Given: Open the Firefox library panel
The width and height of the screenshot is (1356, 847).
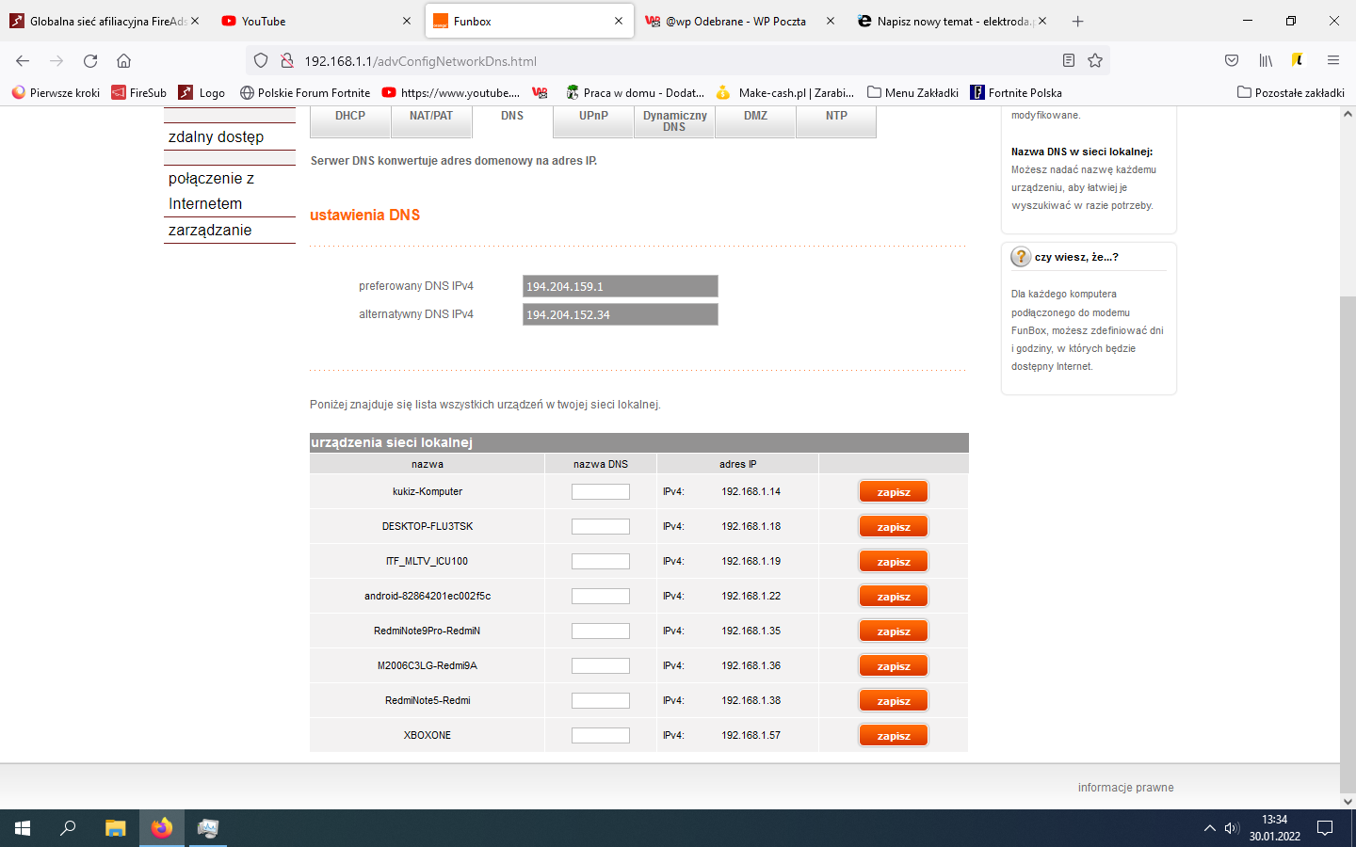Looking at the screenshot, I should coord(1266,61).
